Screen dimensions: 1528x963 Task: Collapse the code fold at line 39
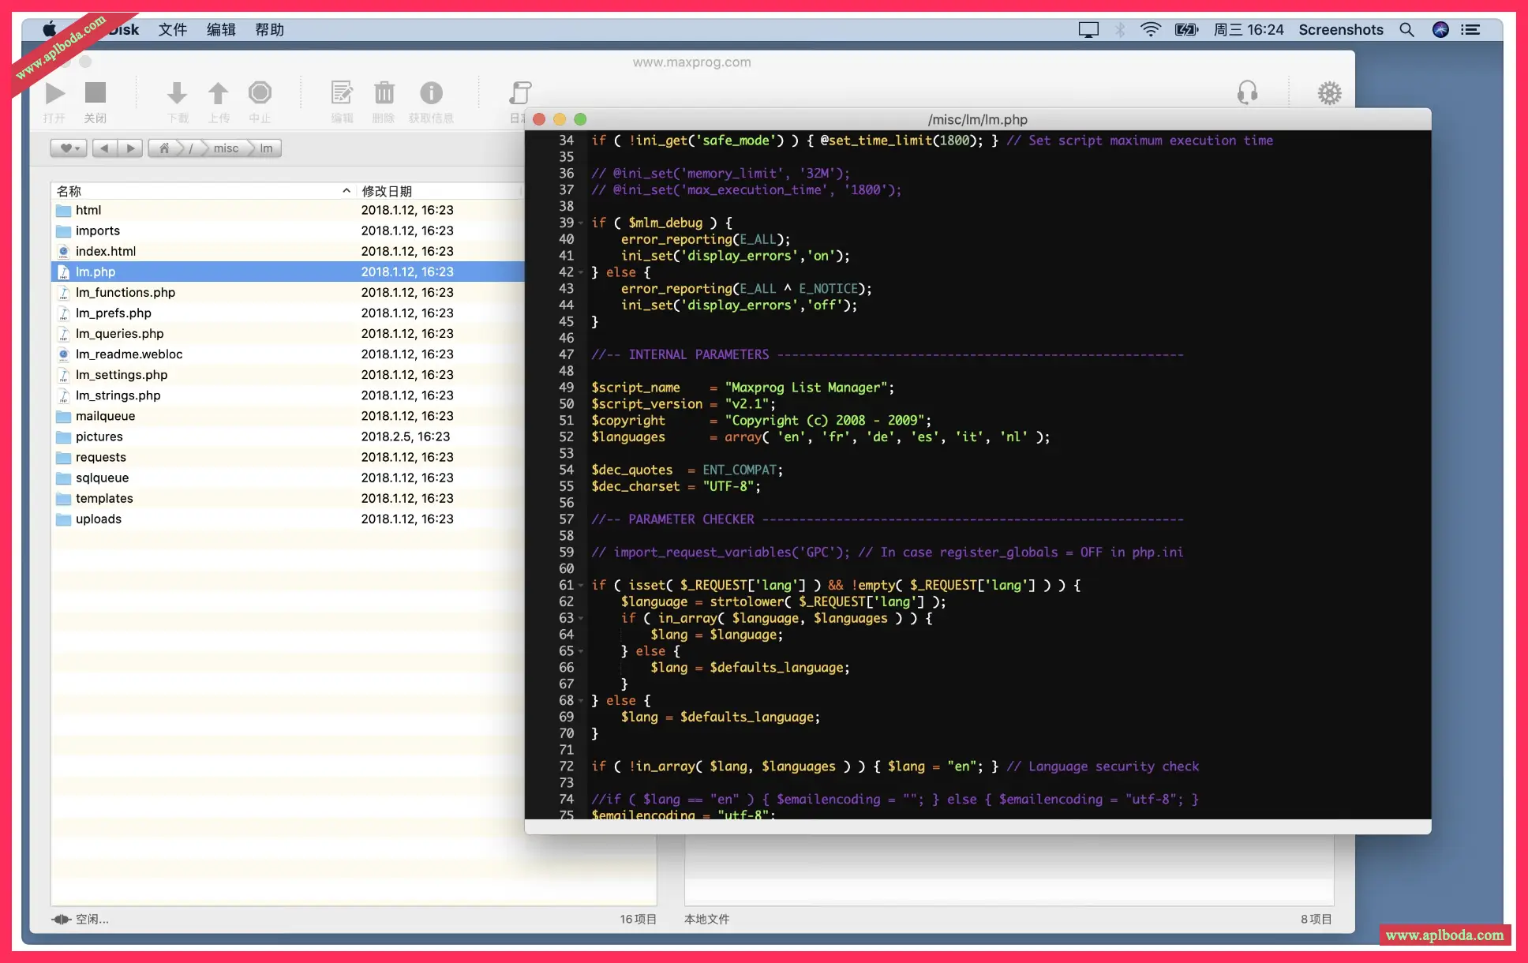pyautogui.click(x=581, y=223)
